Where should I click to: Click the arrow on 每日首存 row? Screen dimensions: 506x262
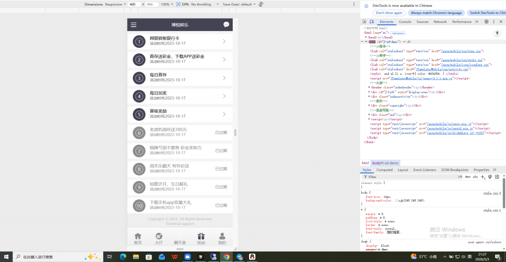[224, 78]
